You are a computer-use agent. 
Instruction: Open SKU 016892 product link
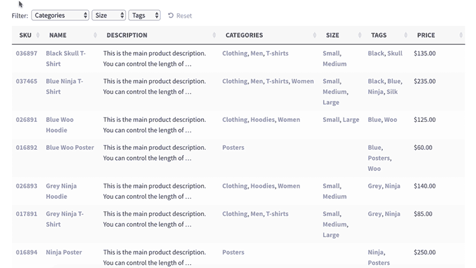tap(27, 148)
